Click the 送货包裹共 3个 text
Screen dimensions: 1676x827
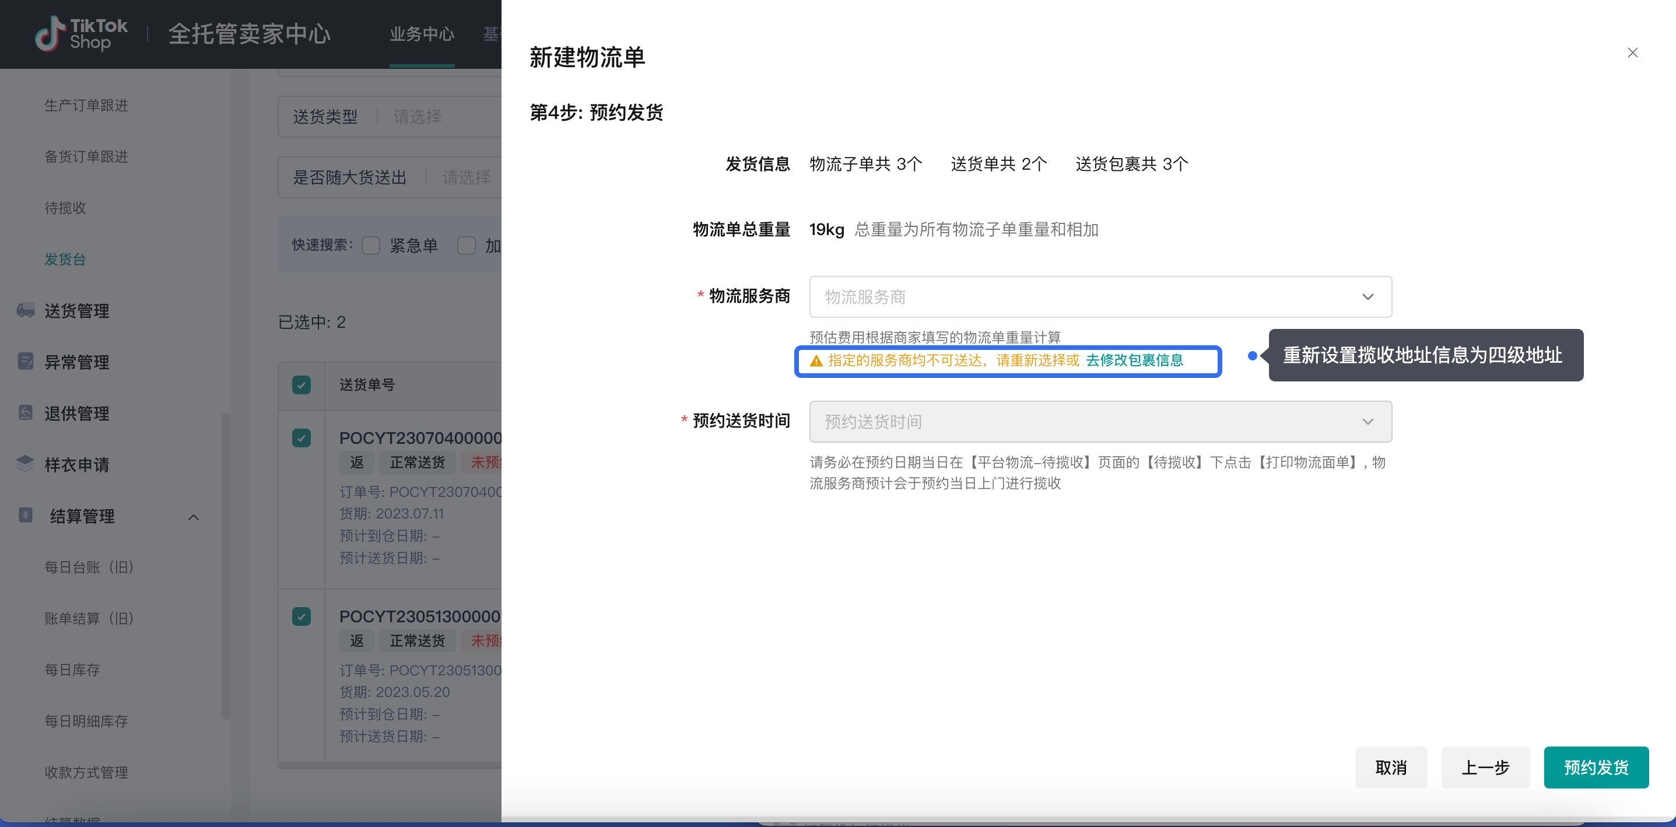1131,163
